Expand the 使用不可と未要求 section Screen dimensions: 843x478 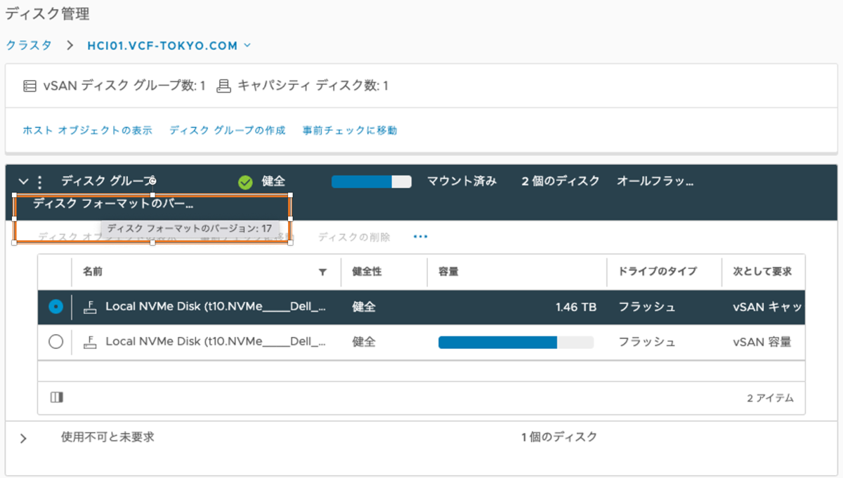tap(23, 438)
